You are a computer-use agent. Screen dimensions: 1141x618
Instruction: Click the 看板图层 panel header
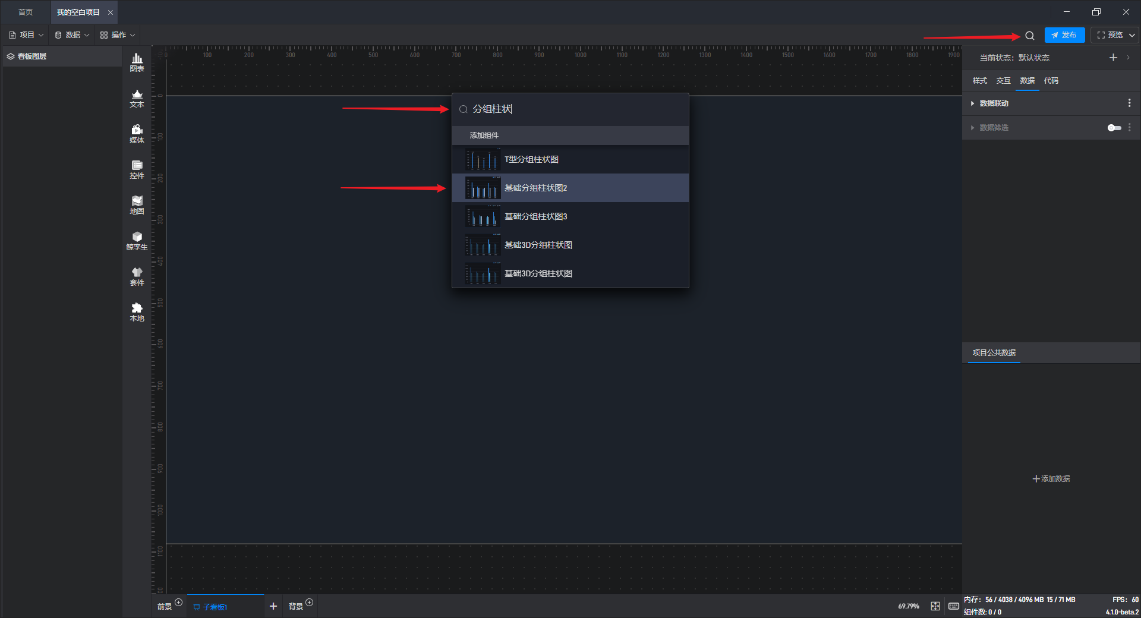tap(62, 56)
